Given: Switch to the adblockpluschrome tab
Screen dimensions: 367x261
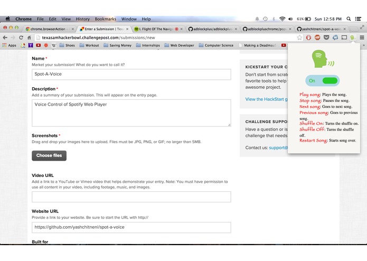Looking at the screenshot, I should click(267, 29).
